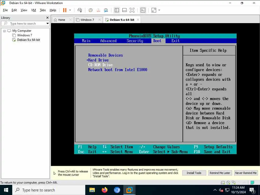260x195 pixels.
Task: Switch to the Debian 9.x 64-bit tab
Action: tap(122, 20)
